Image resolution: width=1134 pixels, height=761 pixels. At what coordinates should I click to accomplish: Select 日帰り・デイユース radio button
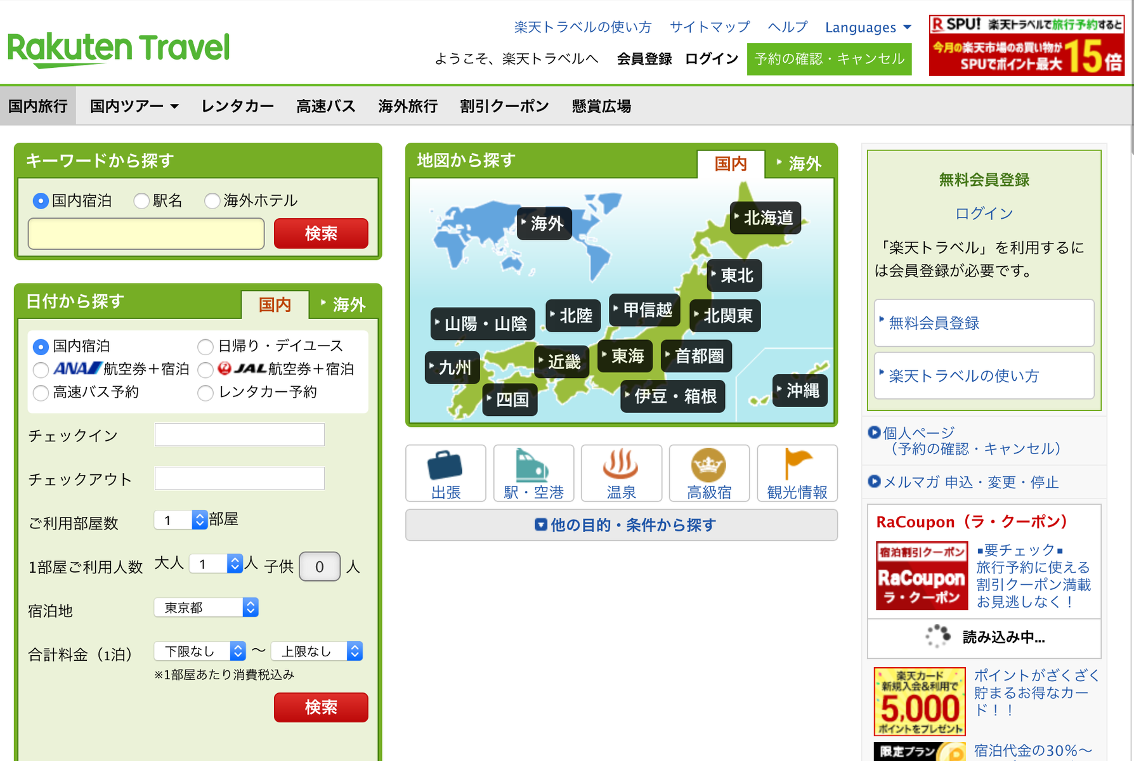pos(205,347)
